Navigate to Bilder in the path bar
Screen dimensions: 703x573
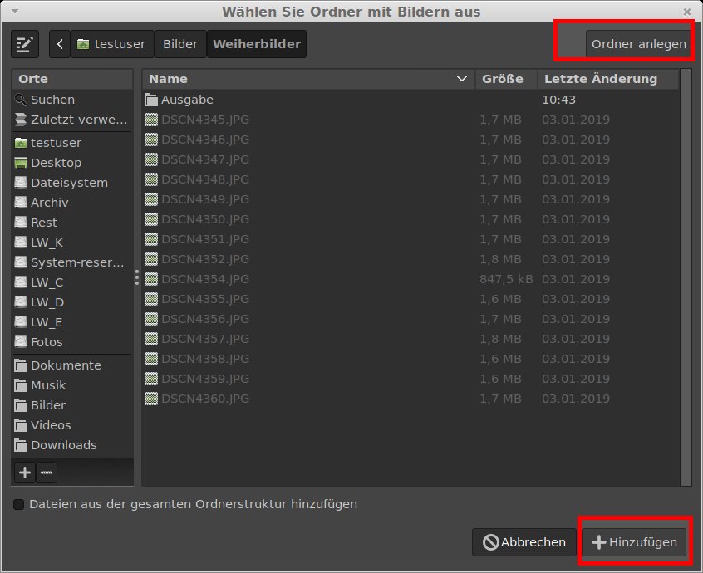click(180, 44)
